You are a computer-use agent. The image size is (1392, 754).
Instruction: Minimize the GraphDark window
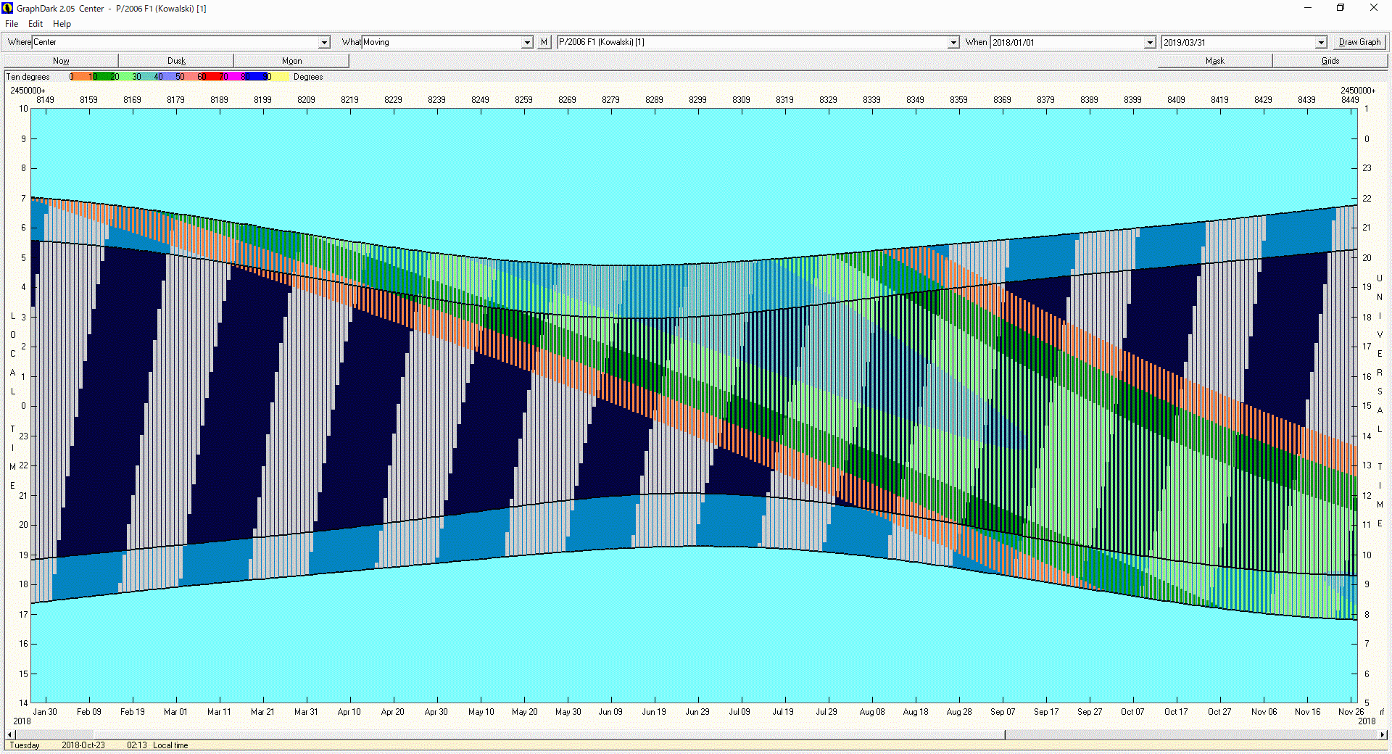click(x=1308, y=8)
